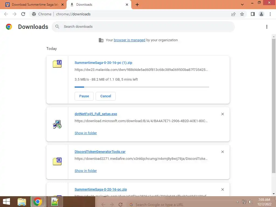Pause the SummertimeSaga download
Viewport: 276px width, 207px height.
click(x=84, y=96)
